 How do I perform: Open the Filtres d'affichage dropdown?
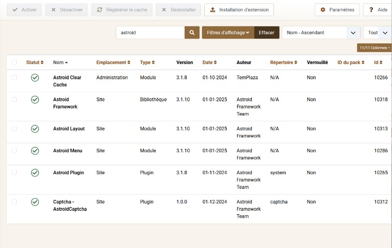click(x=228, y=33)
